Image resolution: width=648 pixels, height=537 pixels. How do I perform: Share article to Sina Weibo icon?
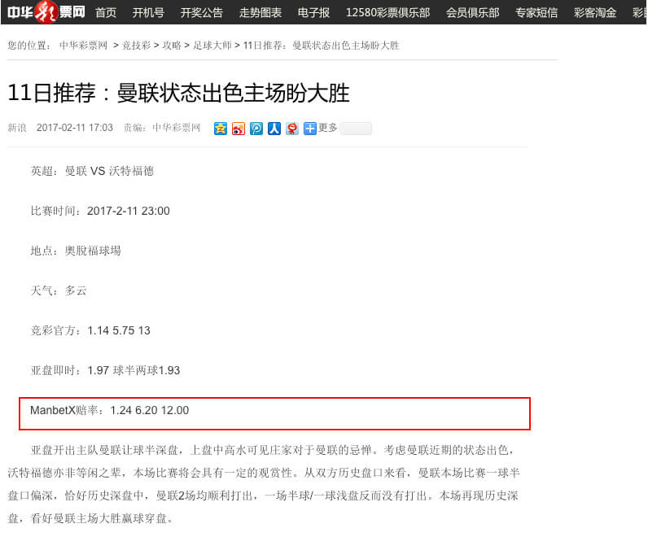(238, 129)
